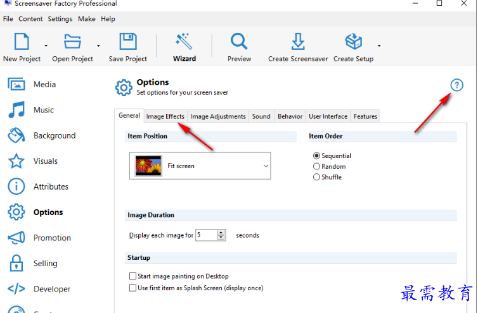Open the Preview magnifier tool

[239, 42]
